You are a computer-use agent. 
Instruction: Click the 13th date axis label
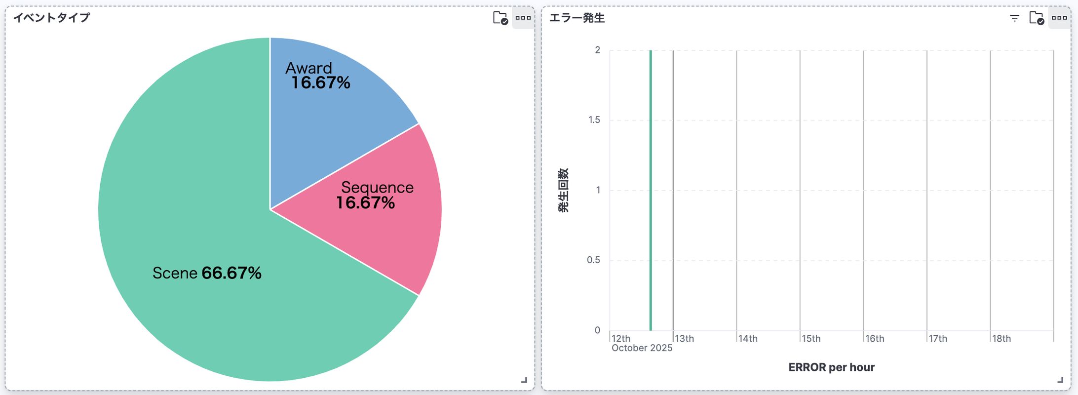pyautogui.click(x=684, y=339)
